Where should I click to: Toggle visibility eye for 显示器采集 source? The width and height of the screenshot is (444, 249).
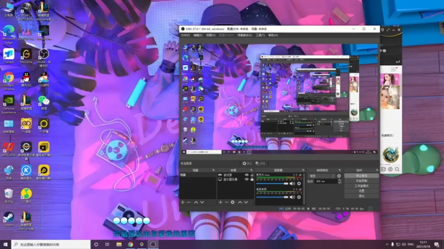pyautogui.click(x=246, y=179)
